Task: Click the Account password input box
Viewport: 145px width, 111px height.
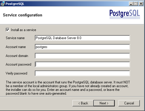Action: click(x=82, y=64)
